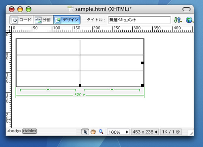Click the window resize grip corner
Screen dimensions: 203x147
[x=191, y=133]
